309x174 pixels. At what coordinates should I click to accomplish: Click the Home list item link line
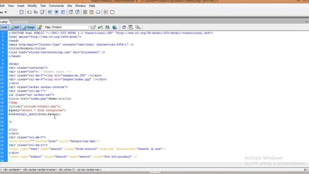(40, 99)
